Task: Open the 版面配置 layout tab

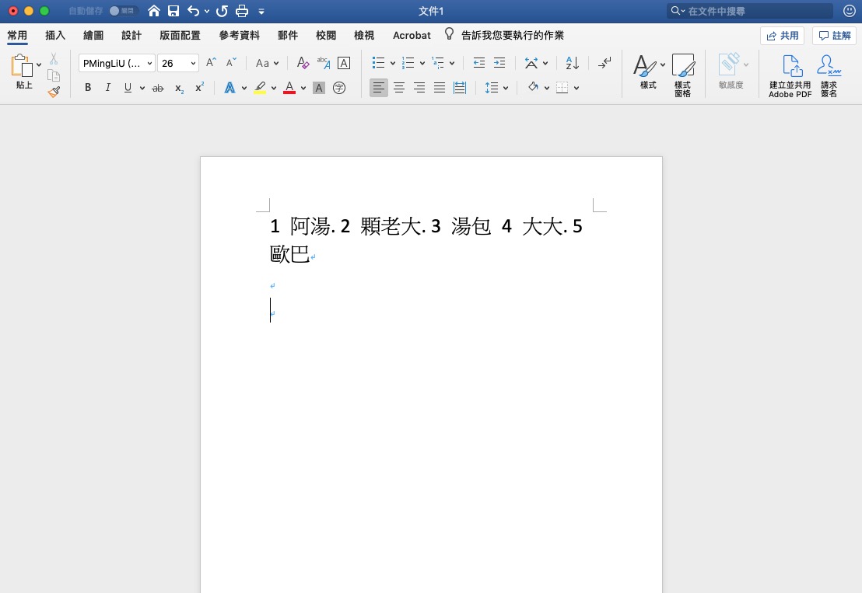Action: (180, 35)
